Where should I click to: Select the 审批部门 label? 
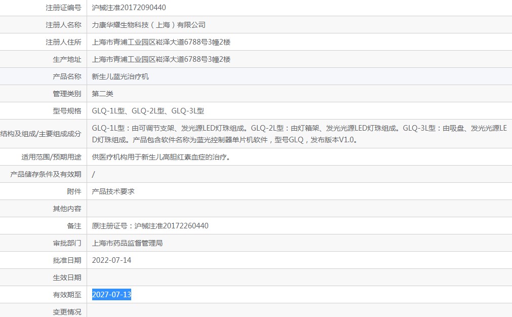click(67, 243)
